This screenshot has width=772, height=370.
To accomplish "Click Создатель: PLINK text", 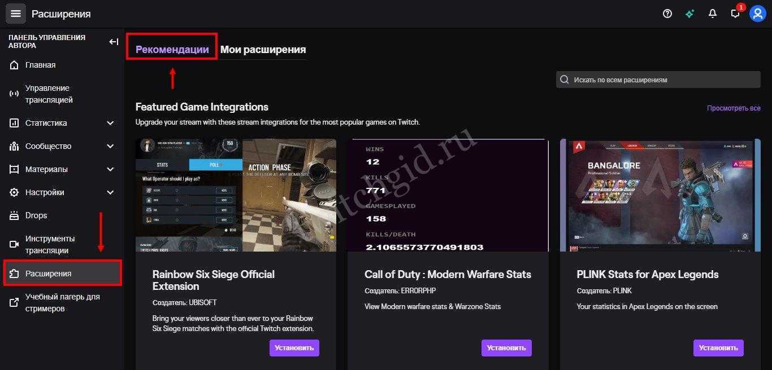I will 604,291.
